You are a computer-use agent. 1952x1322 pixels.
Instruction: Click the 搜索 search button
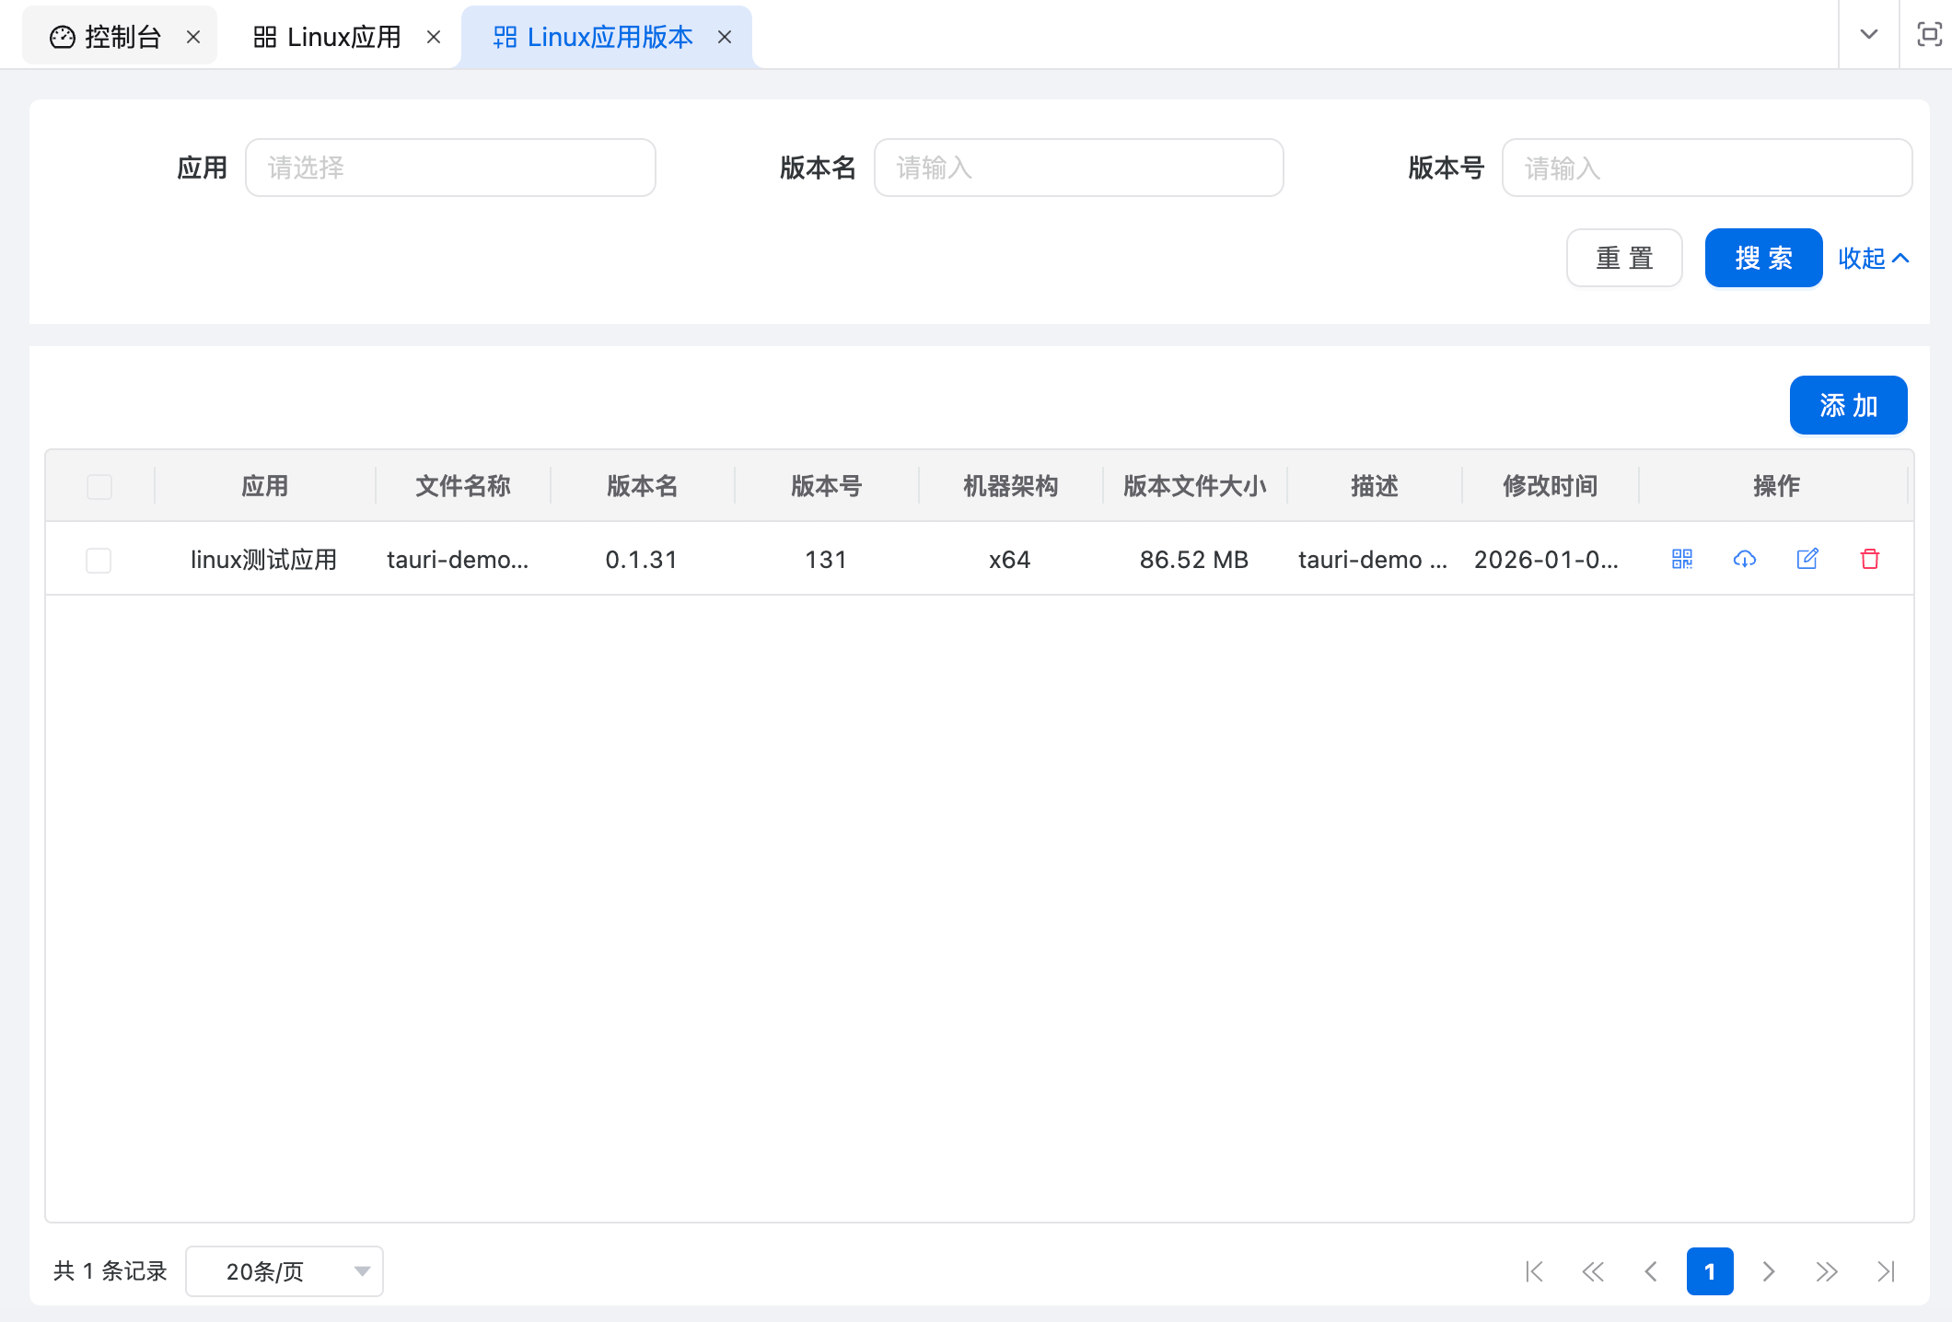pos(1762,258)
